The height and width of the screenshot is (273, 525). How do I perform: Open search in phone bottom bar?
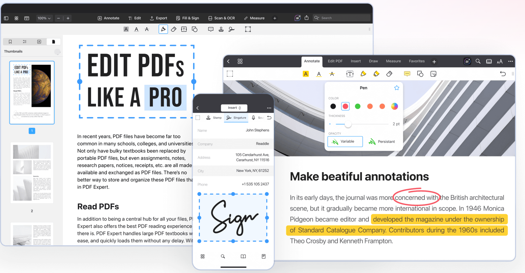pyautogui.click(x=223, y=257)
